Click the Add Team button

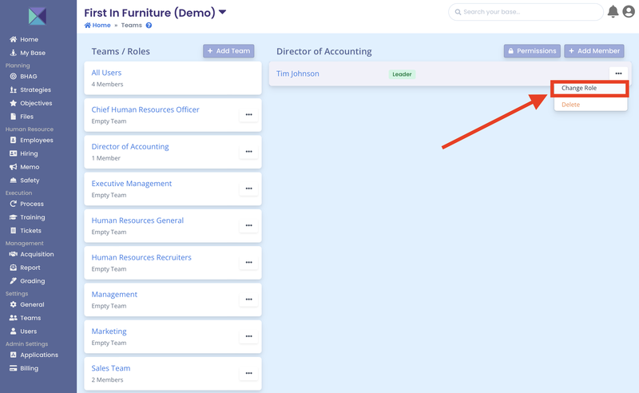pos(228,51)
